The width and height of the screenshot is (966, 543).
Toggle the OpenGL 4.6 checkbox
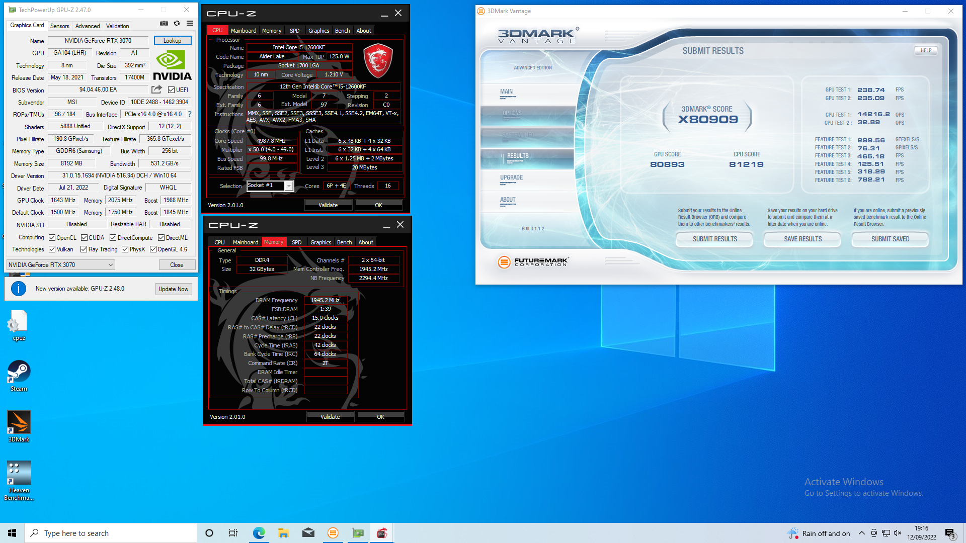tap(153, 249)
